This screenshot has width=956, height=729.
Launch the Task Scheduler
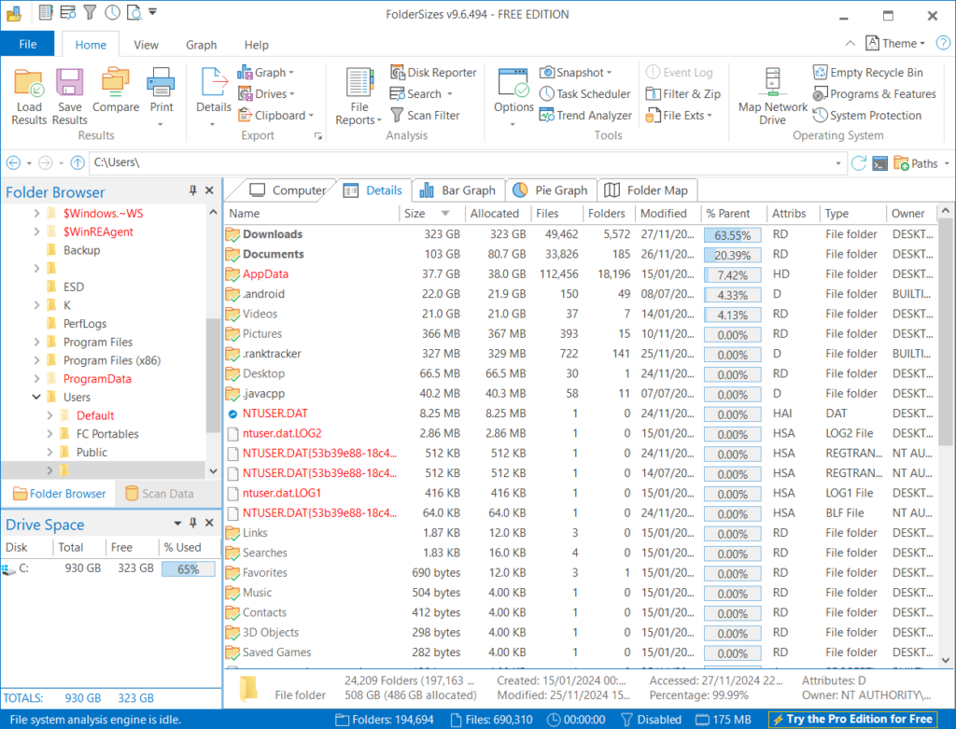584,94
